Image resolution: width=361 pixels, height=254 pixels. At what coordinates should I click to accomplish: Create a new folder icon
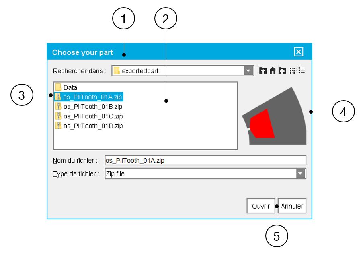tap(282, 70)
